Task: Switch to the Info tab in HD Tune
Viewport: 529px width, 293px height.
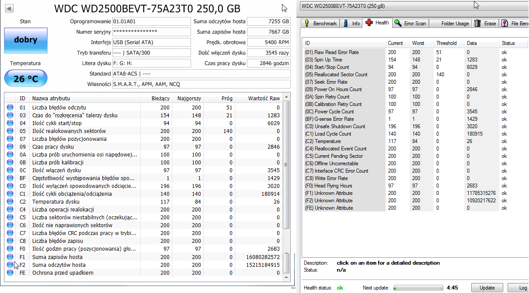Action: 352,24
